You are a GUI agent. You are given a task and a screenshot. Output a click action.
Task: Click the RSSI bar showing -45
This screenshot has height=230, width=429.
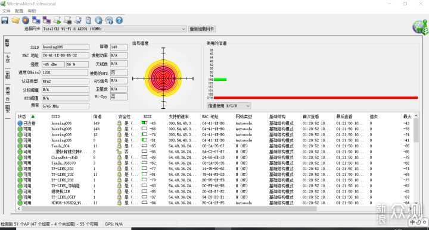144,123
